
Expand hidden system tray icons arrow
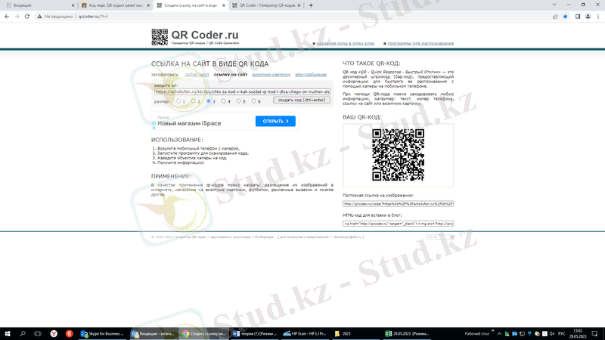[499, 334]
